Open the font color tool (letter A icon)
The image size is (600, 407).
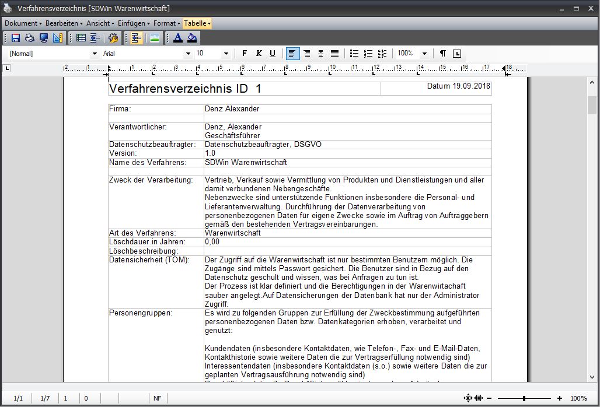pyautogui.click(x=178, y=38)
